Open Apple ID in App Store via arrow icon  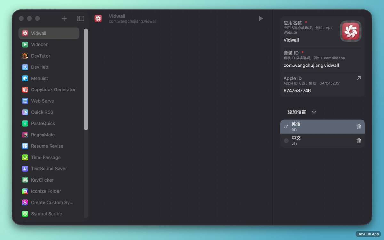[359, 78]
